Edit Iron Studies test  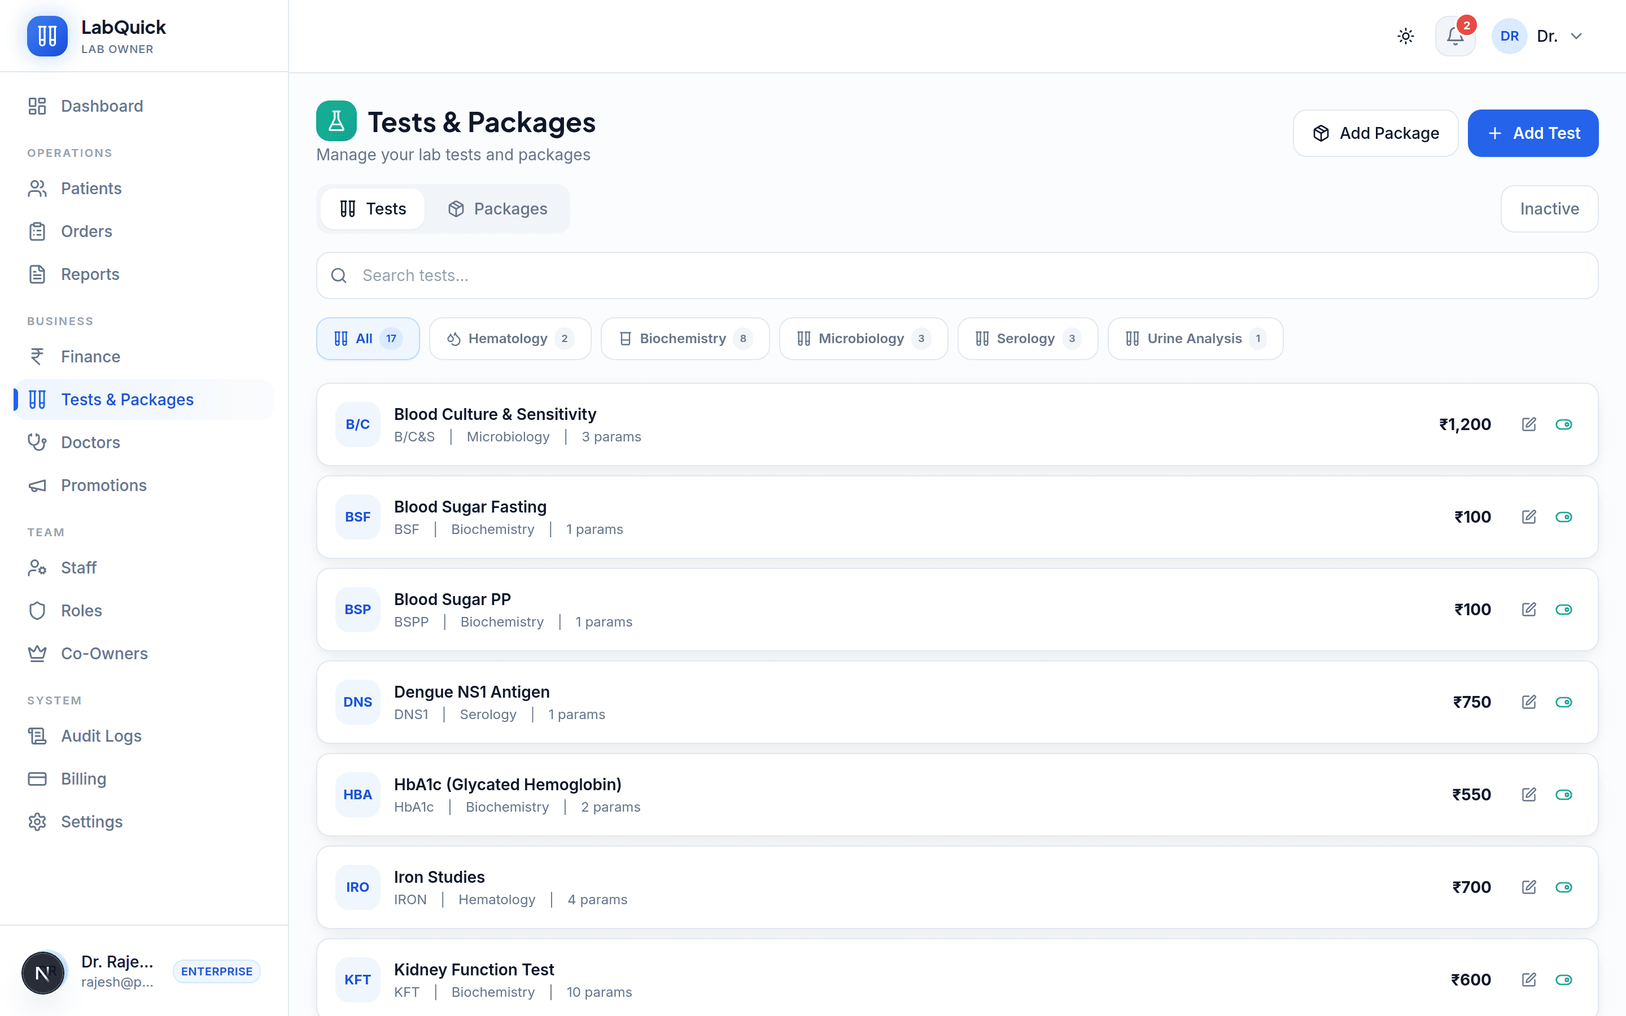point(1528,887)
